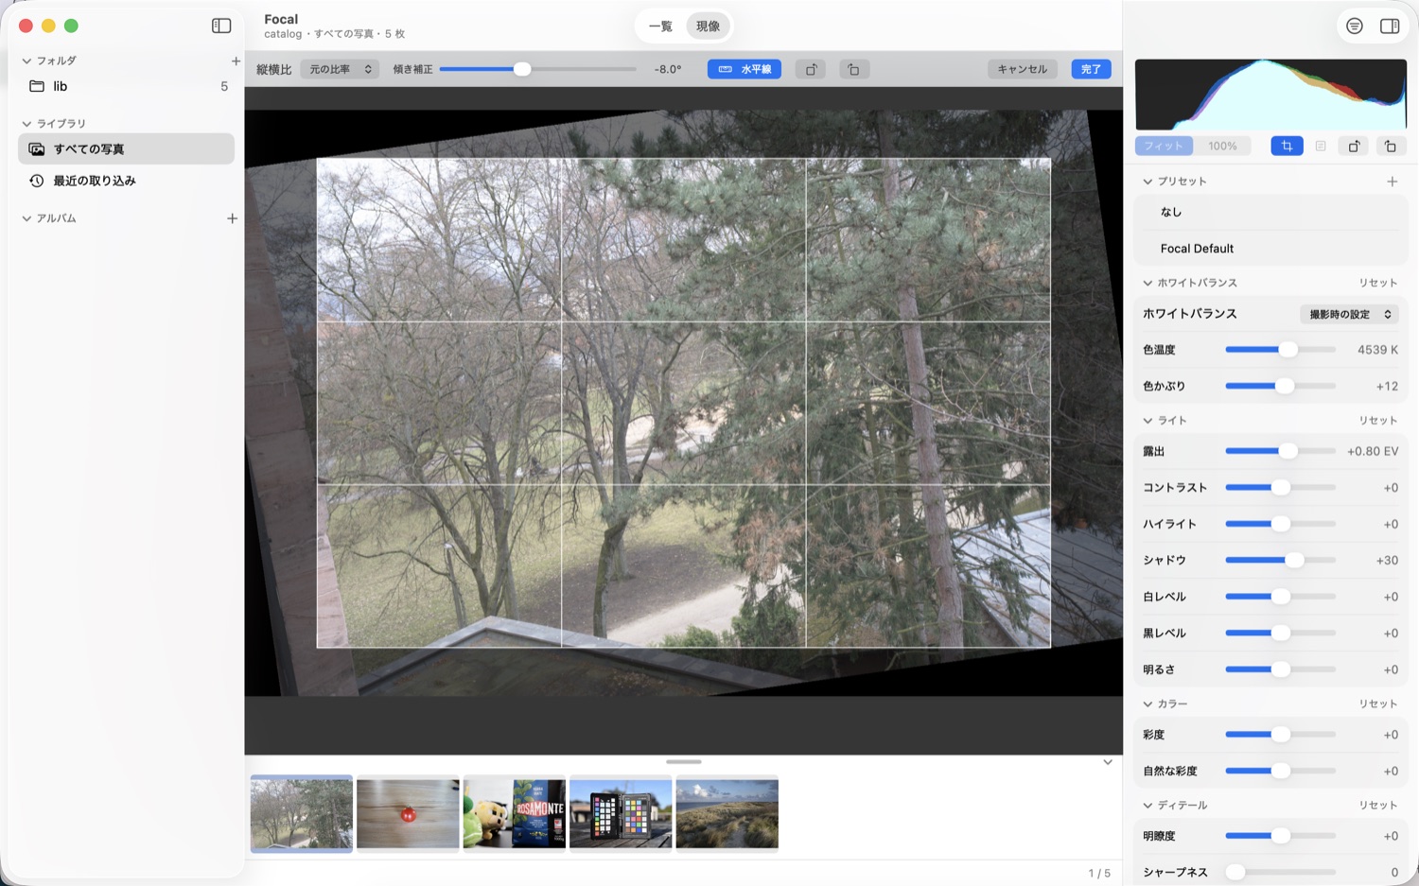Add a new preset with プリセット plus

coord(1392,182)
